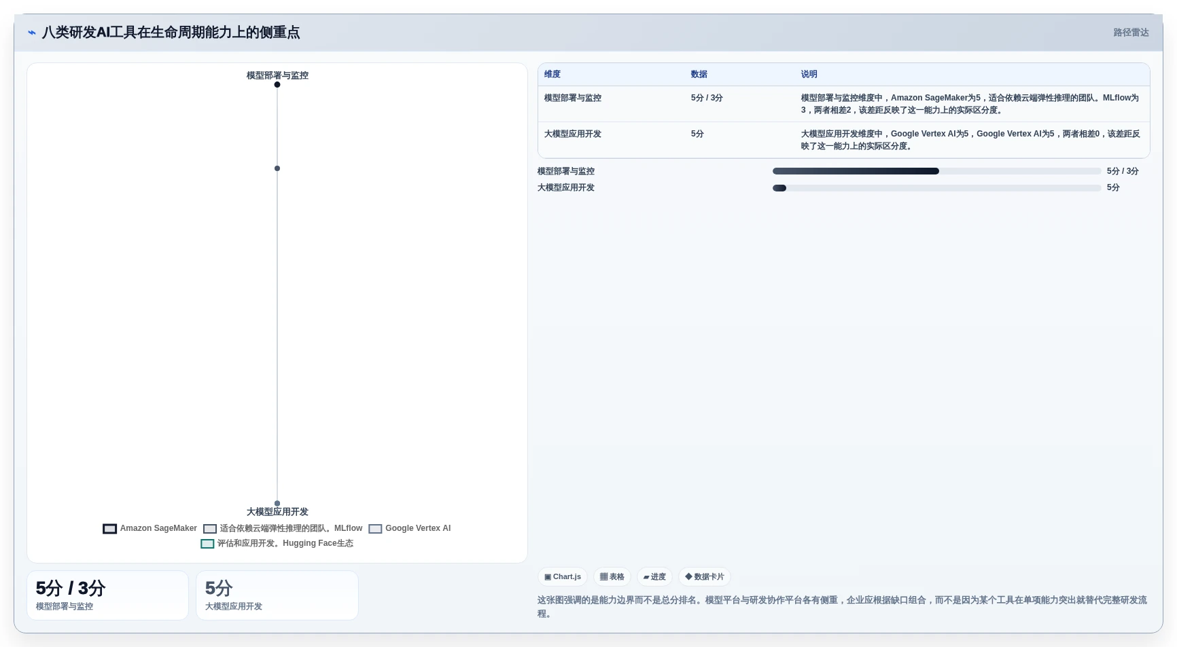Click the 模型部署与监控 axis label on the chart
Image resolution: width=1177 pixels, height=647 pixels.
pos(277,75)
